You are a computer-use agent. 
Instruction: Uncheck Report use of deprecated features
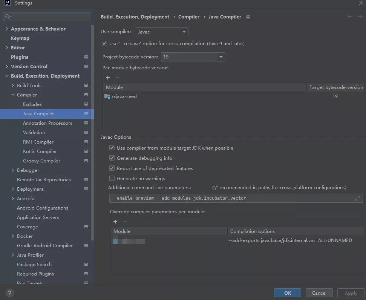[x=112, y=168]
